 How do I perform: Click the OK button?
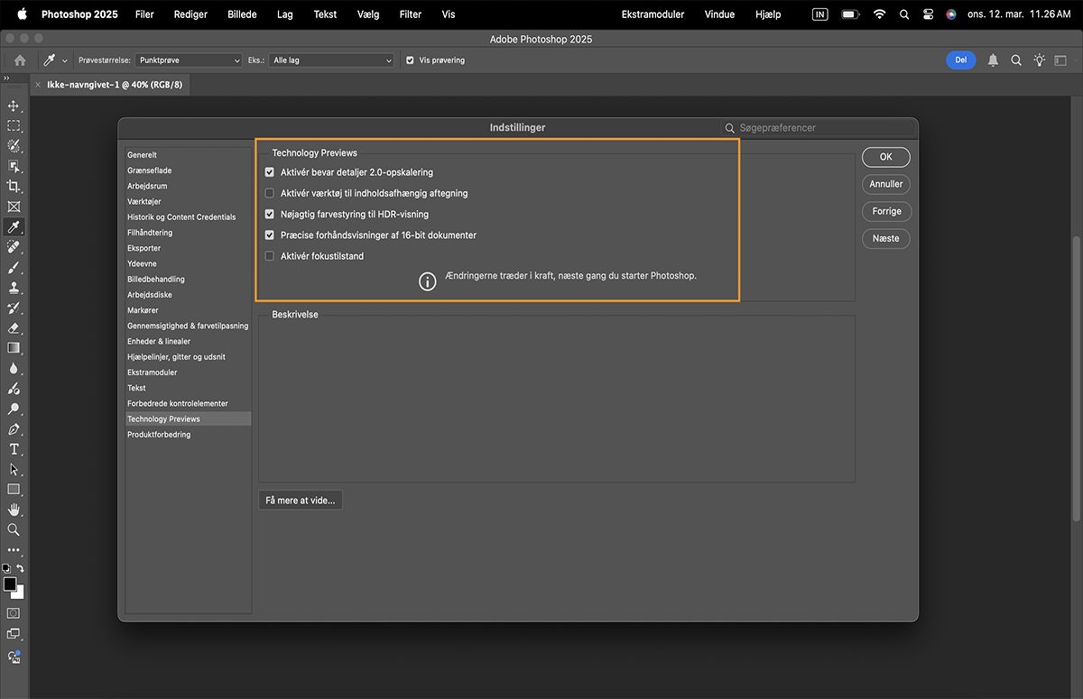click(885, 157)
